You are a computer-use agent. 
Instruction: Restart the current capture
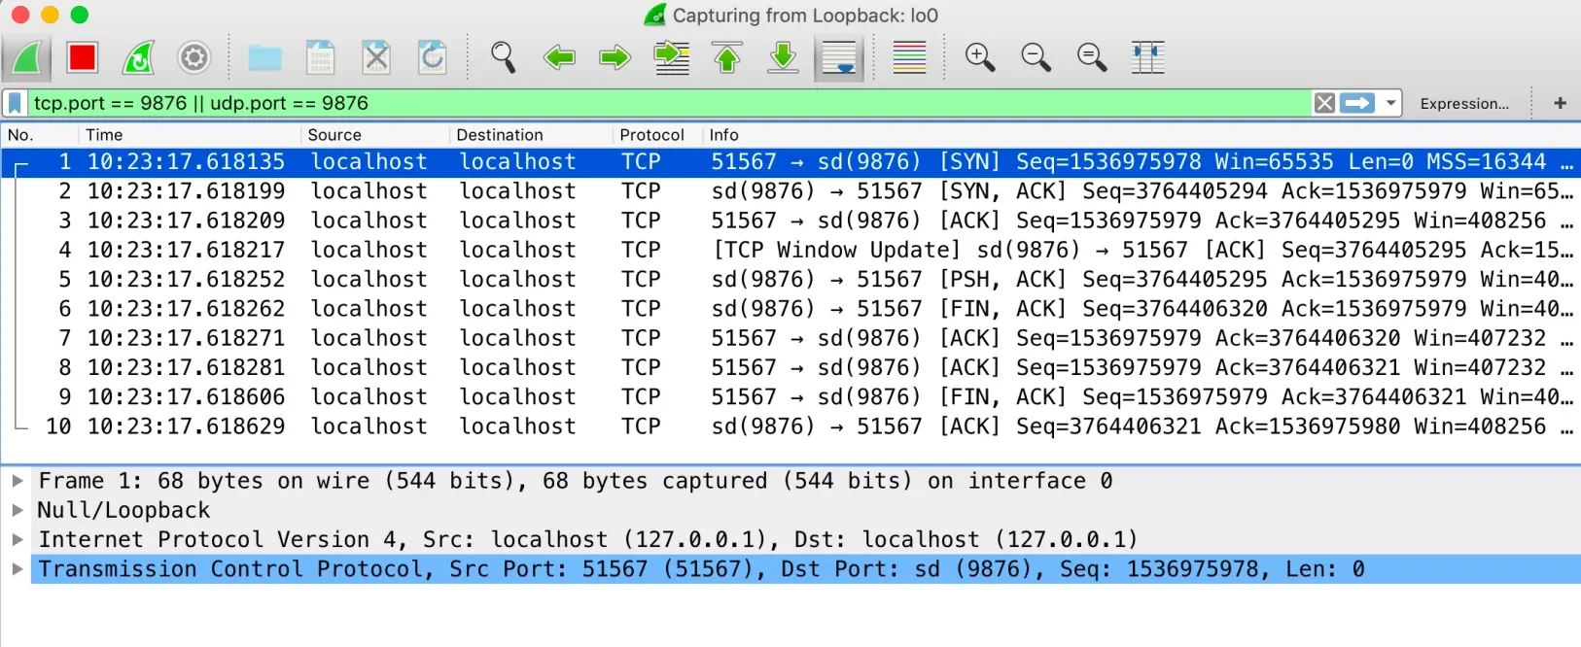coord(138,58)
